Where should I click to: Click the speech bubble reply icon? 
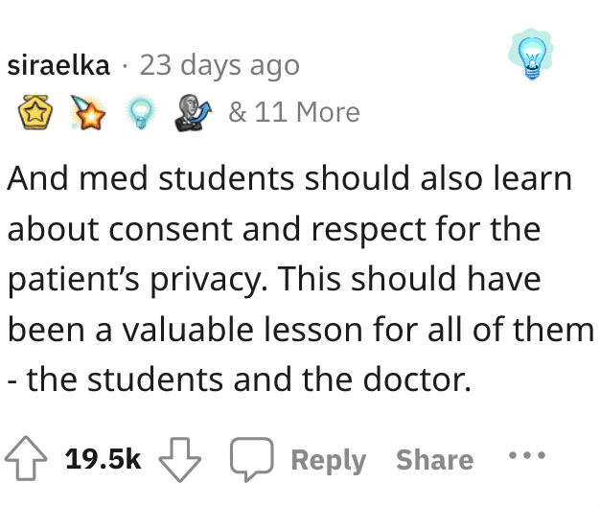(x=251, y=459)
